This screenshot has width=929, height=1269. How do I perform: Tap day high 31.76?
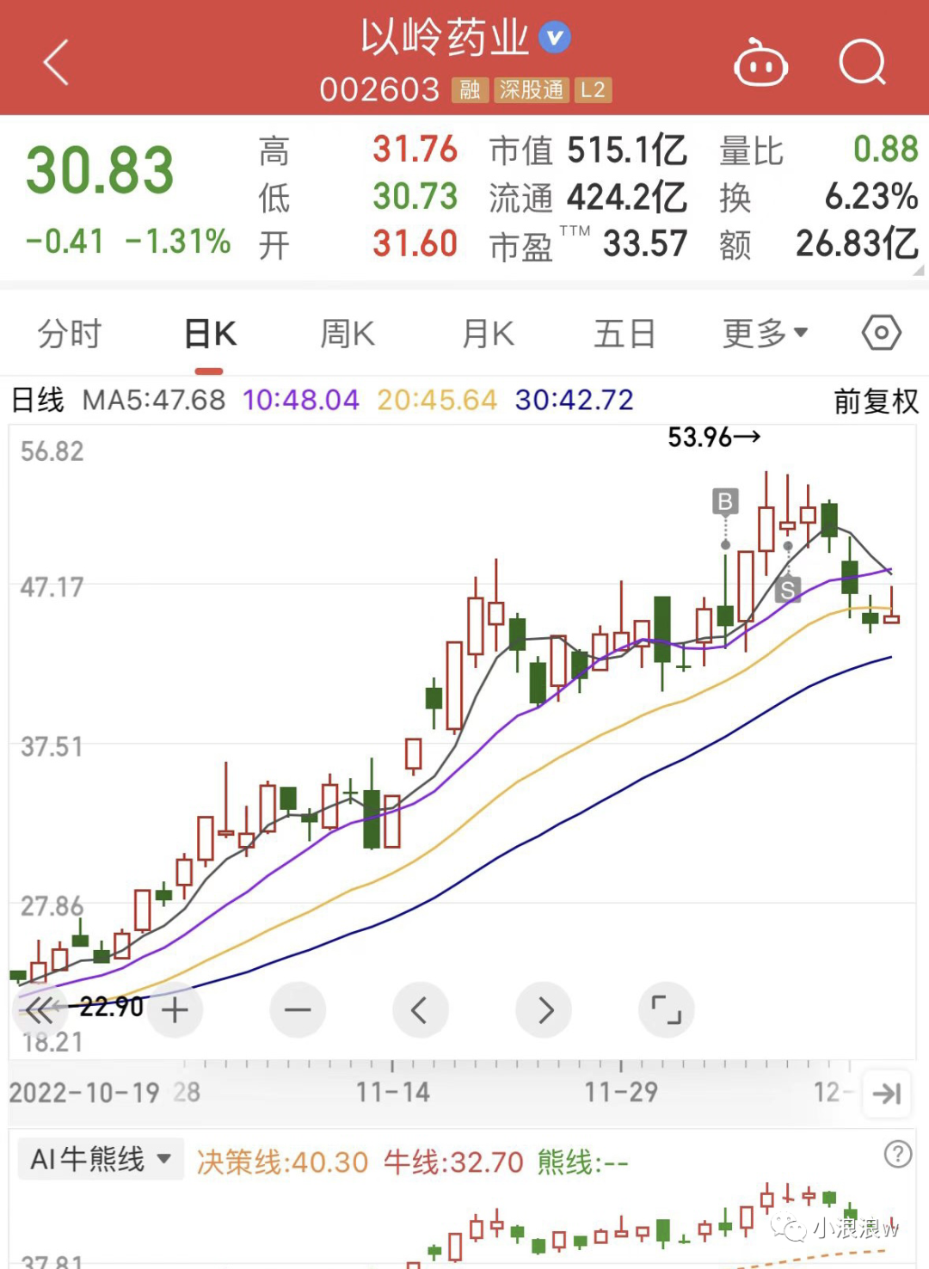[415, 150]
